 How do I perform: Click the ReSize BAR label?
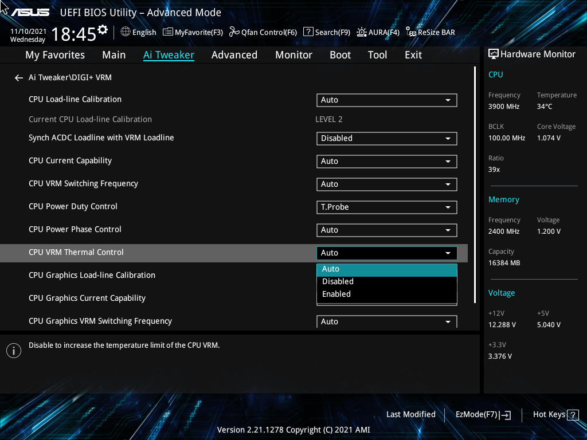[436, 33]
